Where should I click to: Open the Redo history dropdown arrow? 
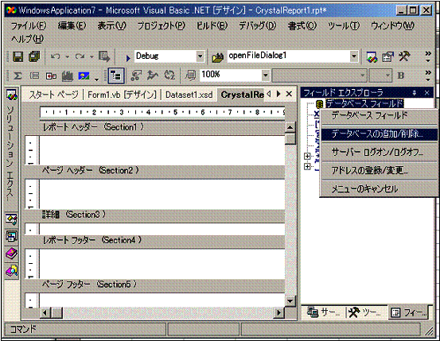tap(92, 57)
